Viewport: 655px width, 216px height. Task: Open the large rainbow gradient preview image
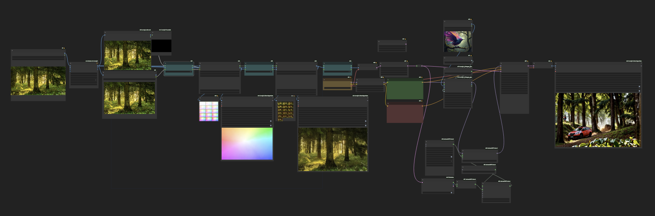(x=247, y=143)
